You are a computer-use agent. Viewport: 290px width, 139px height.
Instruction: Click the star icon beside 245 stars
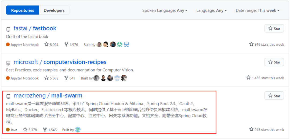tap(251, 129)
